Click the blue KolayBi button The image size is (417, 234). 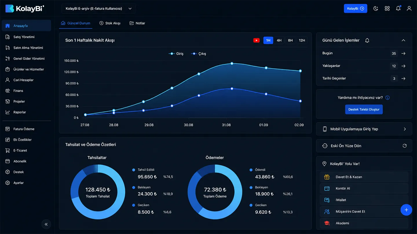[355, 8]
